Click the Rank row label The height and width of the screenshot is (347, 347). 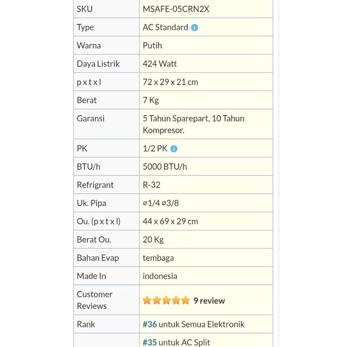[86, 324]
